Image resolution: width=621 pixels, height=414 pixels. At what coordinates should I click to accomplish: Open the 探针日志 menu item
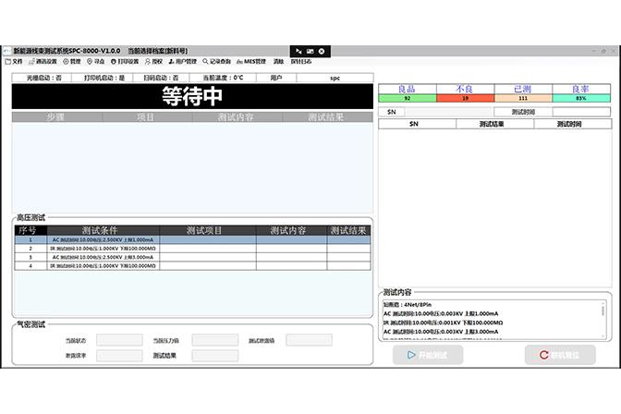tap(301, 62)
